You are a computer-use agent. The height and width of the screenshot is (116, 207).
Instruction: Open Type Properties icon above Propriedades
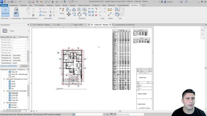pyautogui.click(x=16, y=9)
